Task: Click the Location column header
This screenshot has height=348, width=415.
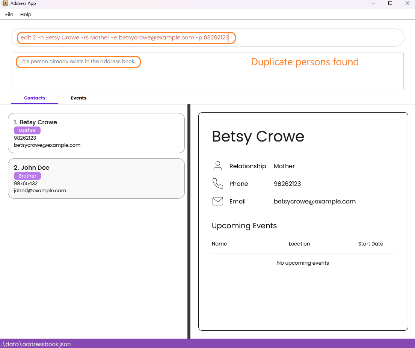Action: 299,244
